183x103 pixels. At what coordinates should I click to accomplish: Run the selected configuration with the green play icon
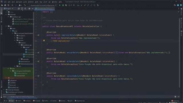(x=60, y=5)
